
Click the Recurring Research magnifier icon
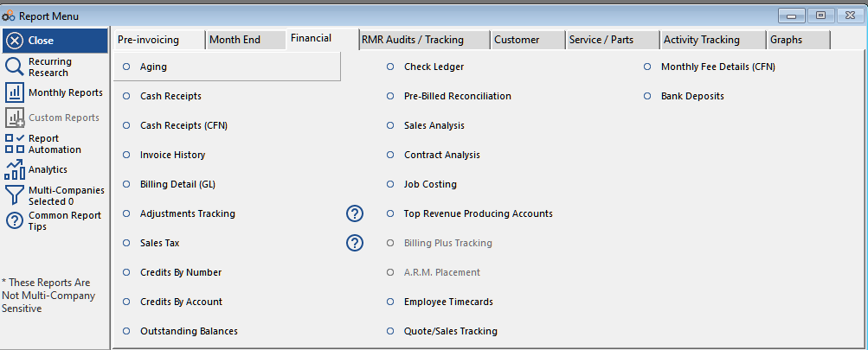tap(15, 67)
